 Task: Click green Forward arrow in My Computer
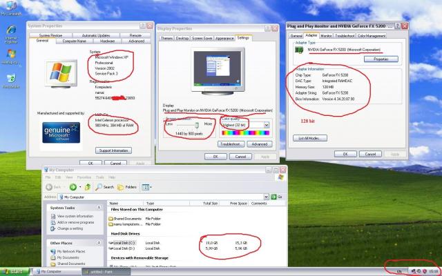coord(73,187)
